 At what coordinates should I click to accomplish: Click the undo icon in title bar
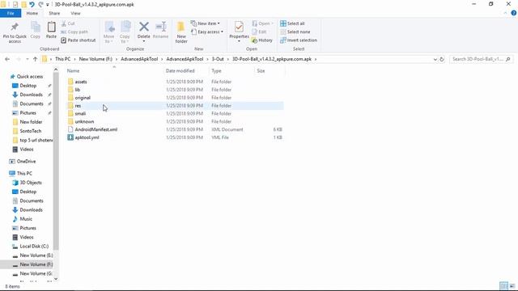coord(32,4)
